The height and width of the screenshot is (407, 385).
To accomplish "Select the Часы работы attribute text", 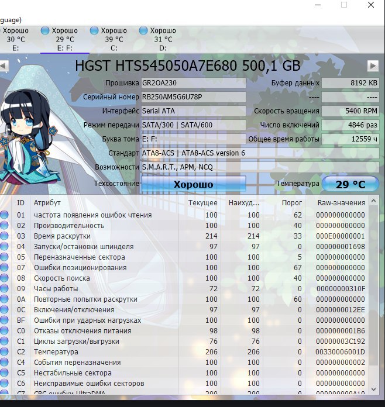I will click(56, 289).
